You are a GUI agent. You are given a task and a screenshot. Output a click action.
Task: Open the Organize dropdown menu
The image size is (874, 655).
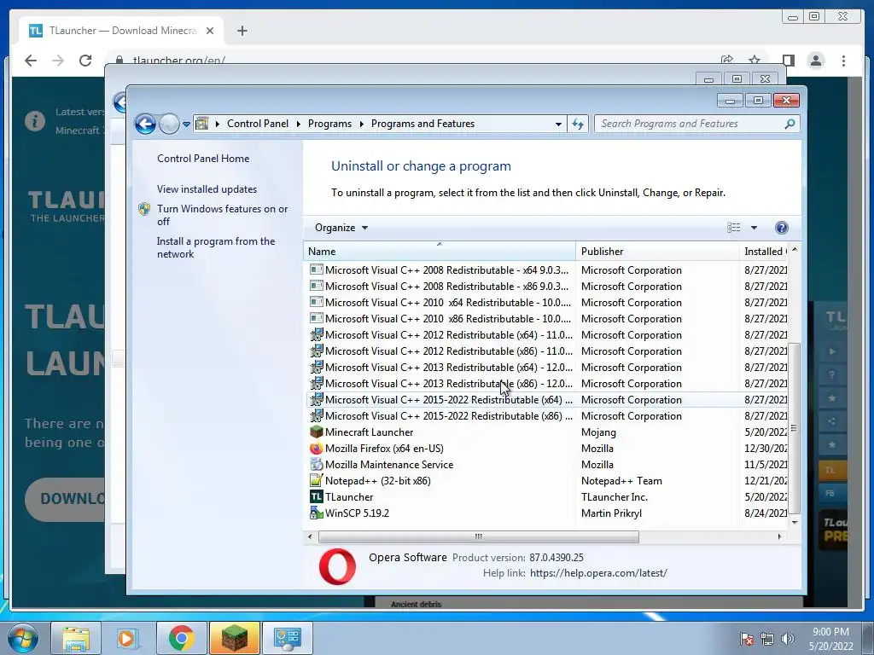(x=341, y=227)
